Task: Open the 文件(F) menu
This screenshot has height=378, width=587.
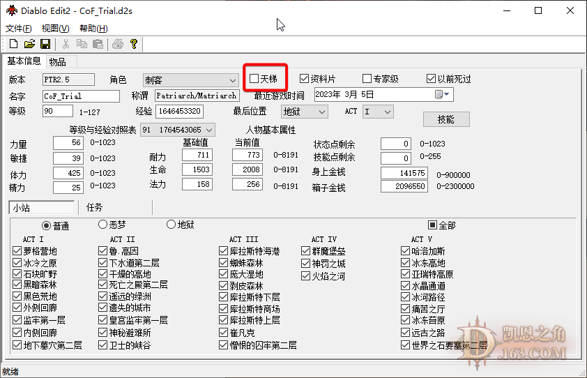Action: [18, 29]
